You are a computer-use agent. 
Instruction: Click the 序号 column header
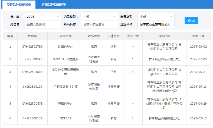coord(10,36)
